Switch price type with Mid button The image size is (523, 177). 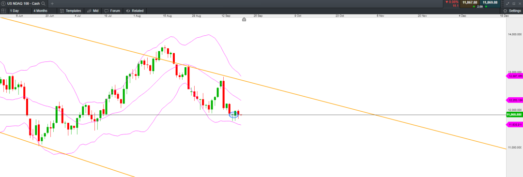click(x=92, y=11)
